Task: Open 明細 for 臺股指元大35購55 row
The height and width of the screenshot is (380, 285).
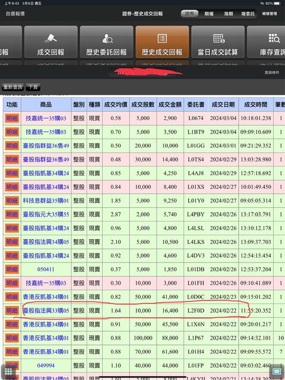Action: [12, 214]
